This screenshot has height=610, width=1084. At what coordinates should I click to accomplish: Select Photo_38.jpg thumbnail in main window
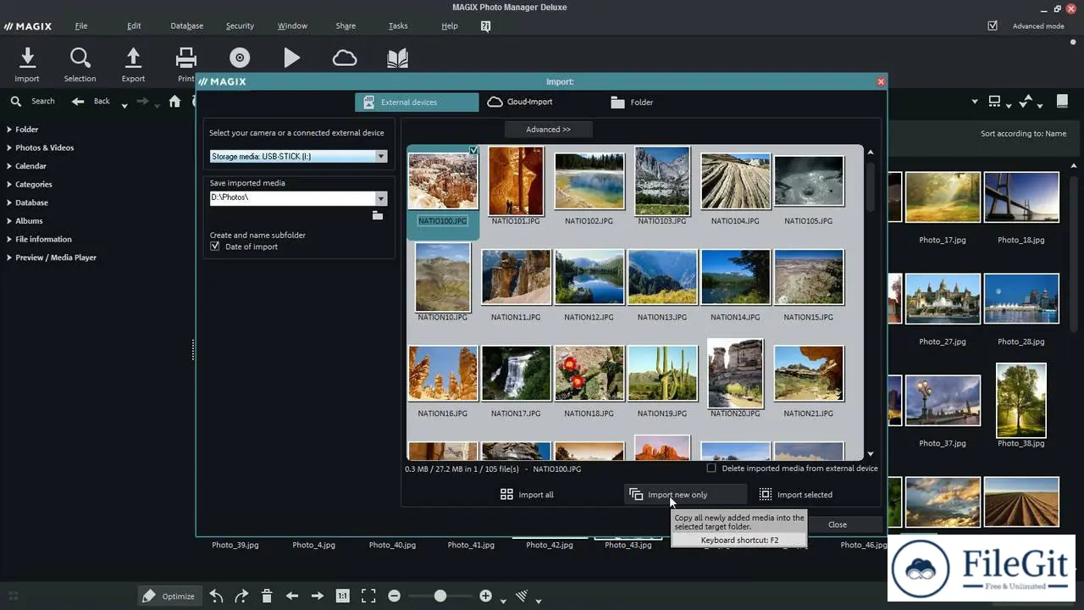pyautogui.click(x=1020, y=400)
